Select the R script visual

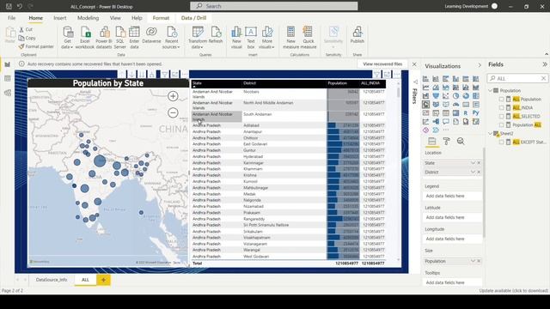[x=466, y=112]
